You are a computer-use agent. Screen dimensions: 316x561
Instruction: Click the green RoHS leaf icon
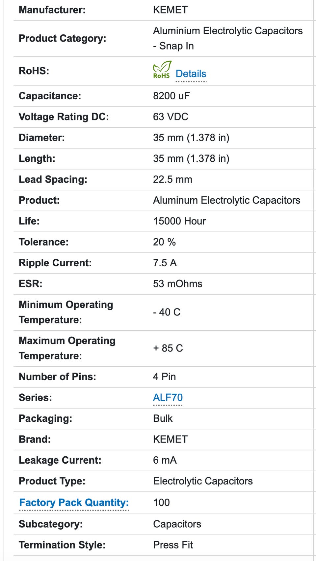(x=162, y=70)
